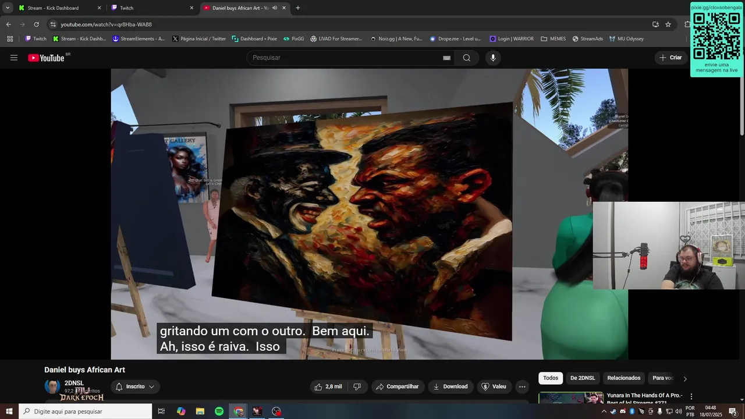Open the Drope.me bookmark
The image size is (745, 419).
click(456, 39)
